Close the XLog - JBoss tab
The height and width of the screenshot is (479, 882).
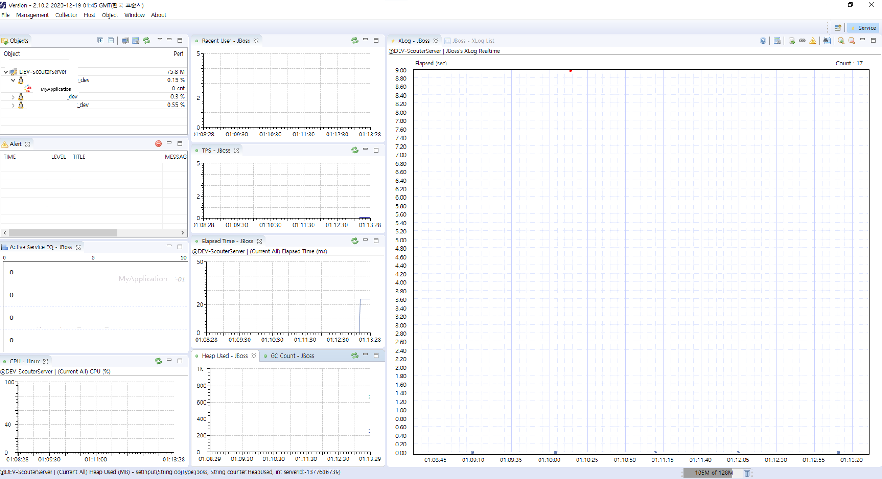click(x=436, y=41)
